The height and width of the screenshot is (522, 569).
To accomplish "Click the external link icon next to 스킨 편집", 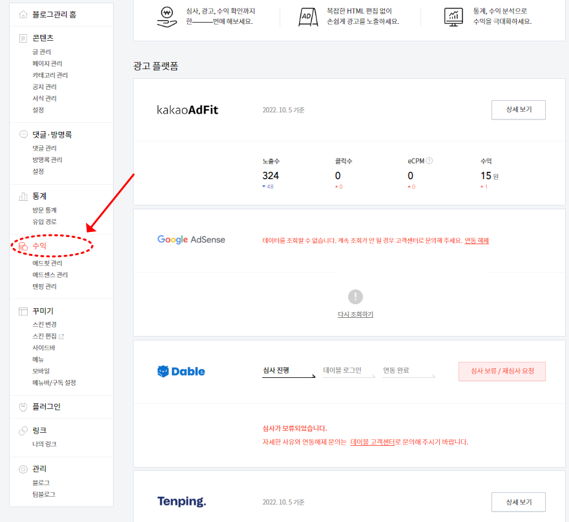I will click(x=61, y=337).
